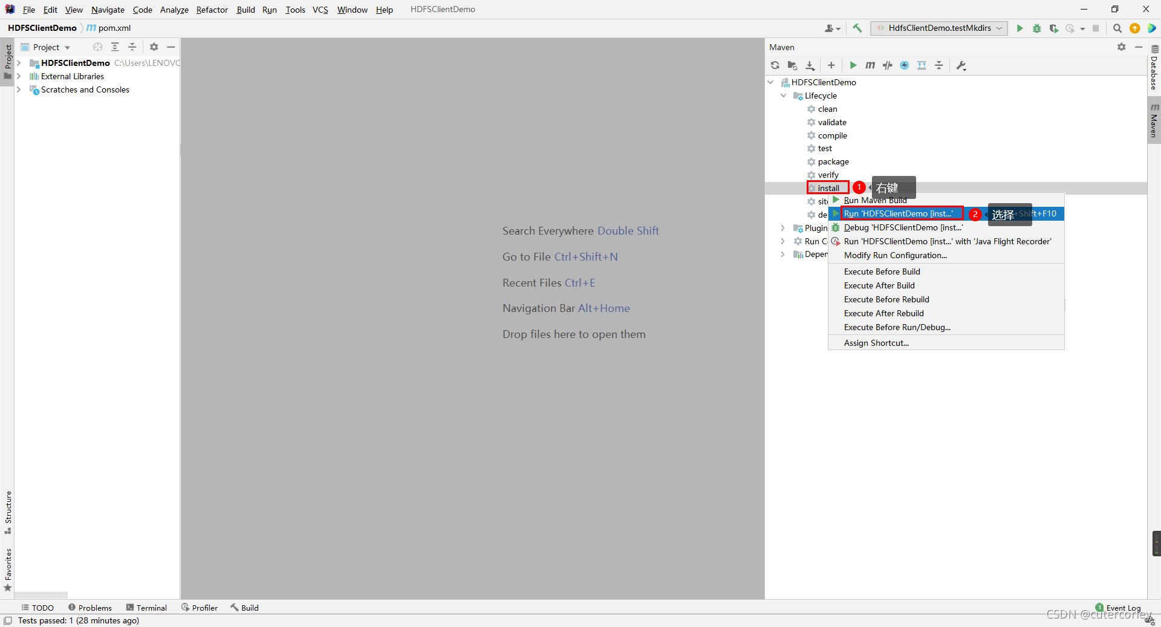Toggle skip tests mode in Maven toolbar
Viewport: 1161px width, 627px height.
coord(905,65)
